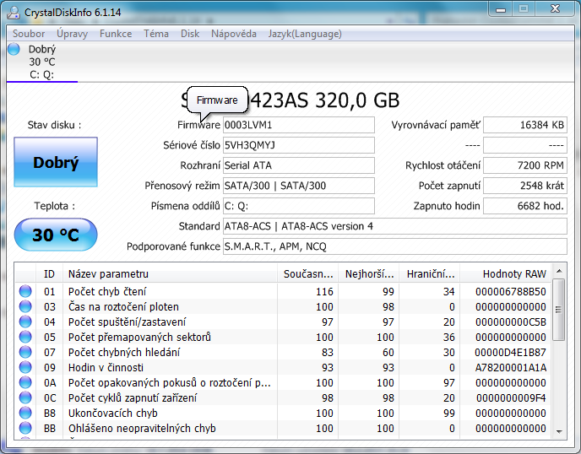Open the Nápověda menu
This screenshot has width=581, height=454.
pyautogui.click(x=234, y=34)
